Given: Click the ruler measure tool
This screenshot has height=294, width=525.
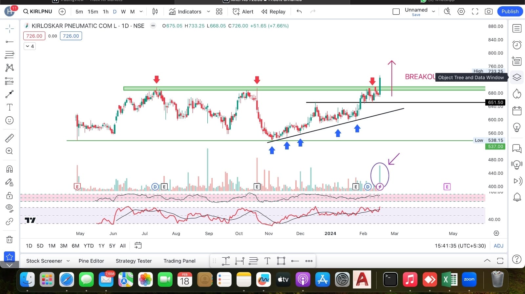Looking at the screenshot, I should pyautogui.click(x=10, y=138).
